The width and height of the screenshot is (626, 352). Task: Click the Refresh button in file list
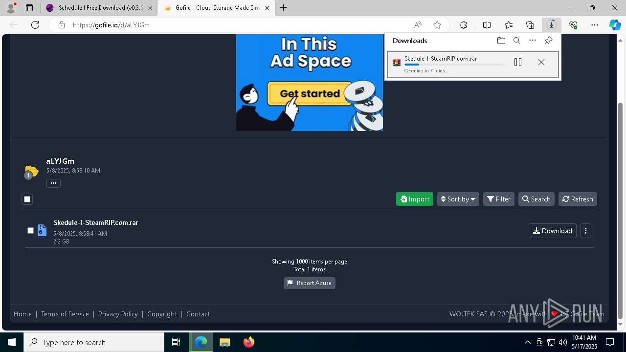578,199
